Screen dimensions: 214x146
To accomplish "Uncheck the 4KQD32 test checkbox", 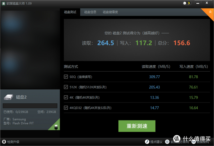I will pyautogui.click(x=66, y=108).
